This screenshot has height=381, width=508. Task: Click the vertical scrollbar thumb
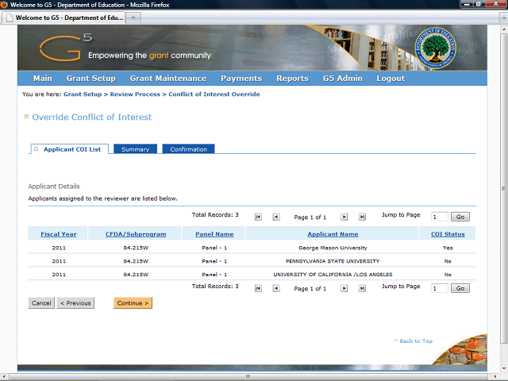[x=503, y=188]
